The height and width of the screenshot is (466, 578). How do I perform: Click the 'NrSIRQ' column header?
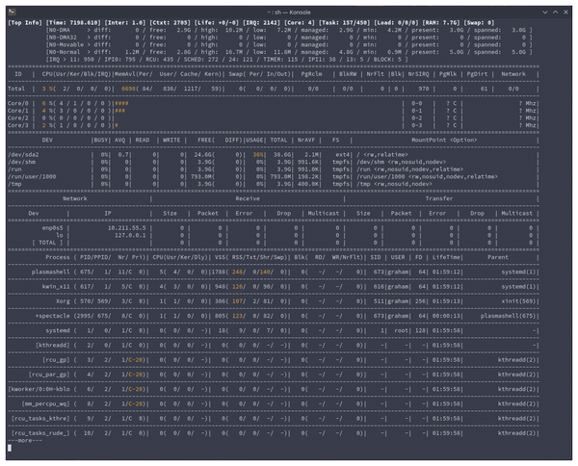[x=418, y=74]
